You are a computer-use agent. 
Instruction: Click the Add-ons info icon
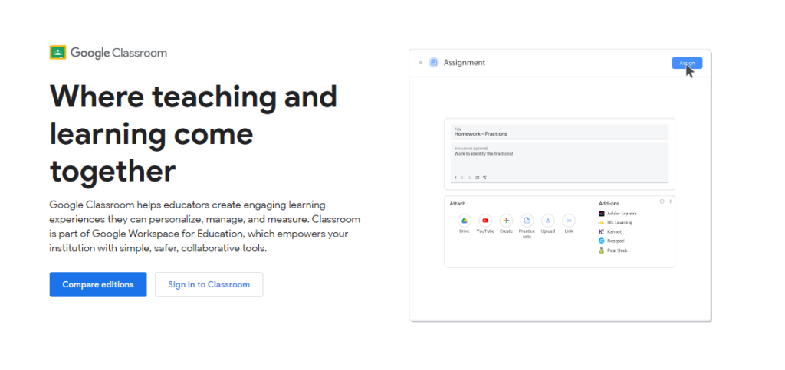(662, 201)
